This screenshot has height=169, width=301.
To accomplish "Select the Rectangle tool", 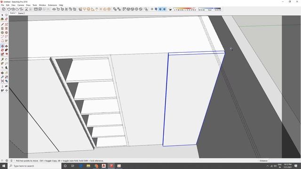I will [2, 28].
